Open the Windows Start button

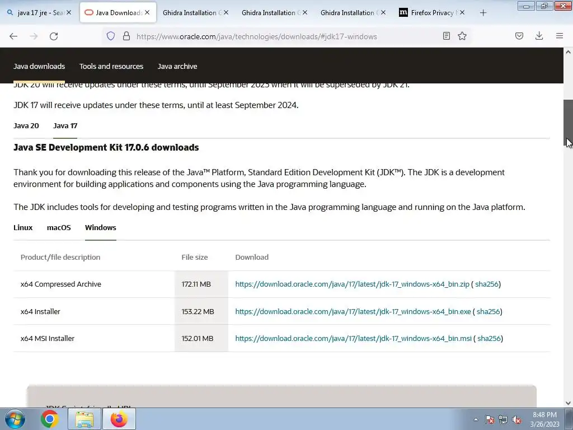(15, 419)
